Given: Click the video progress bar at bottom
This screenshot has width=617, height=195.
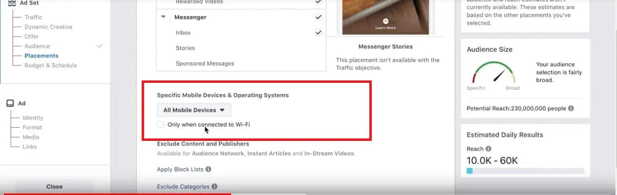Looking at the screenshot, I should click(x=308, y=194).
